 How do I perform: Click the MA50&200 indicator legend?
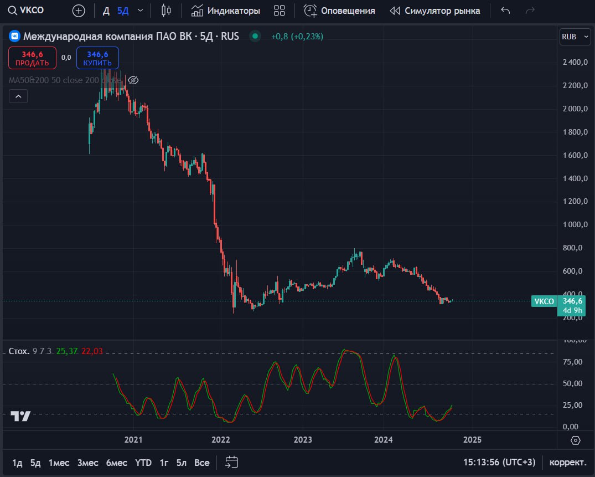pos(65,80)
